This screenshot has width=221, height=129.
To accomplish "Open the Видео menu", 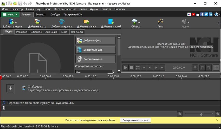I will tap(83, 9).
